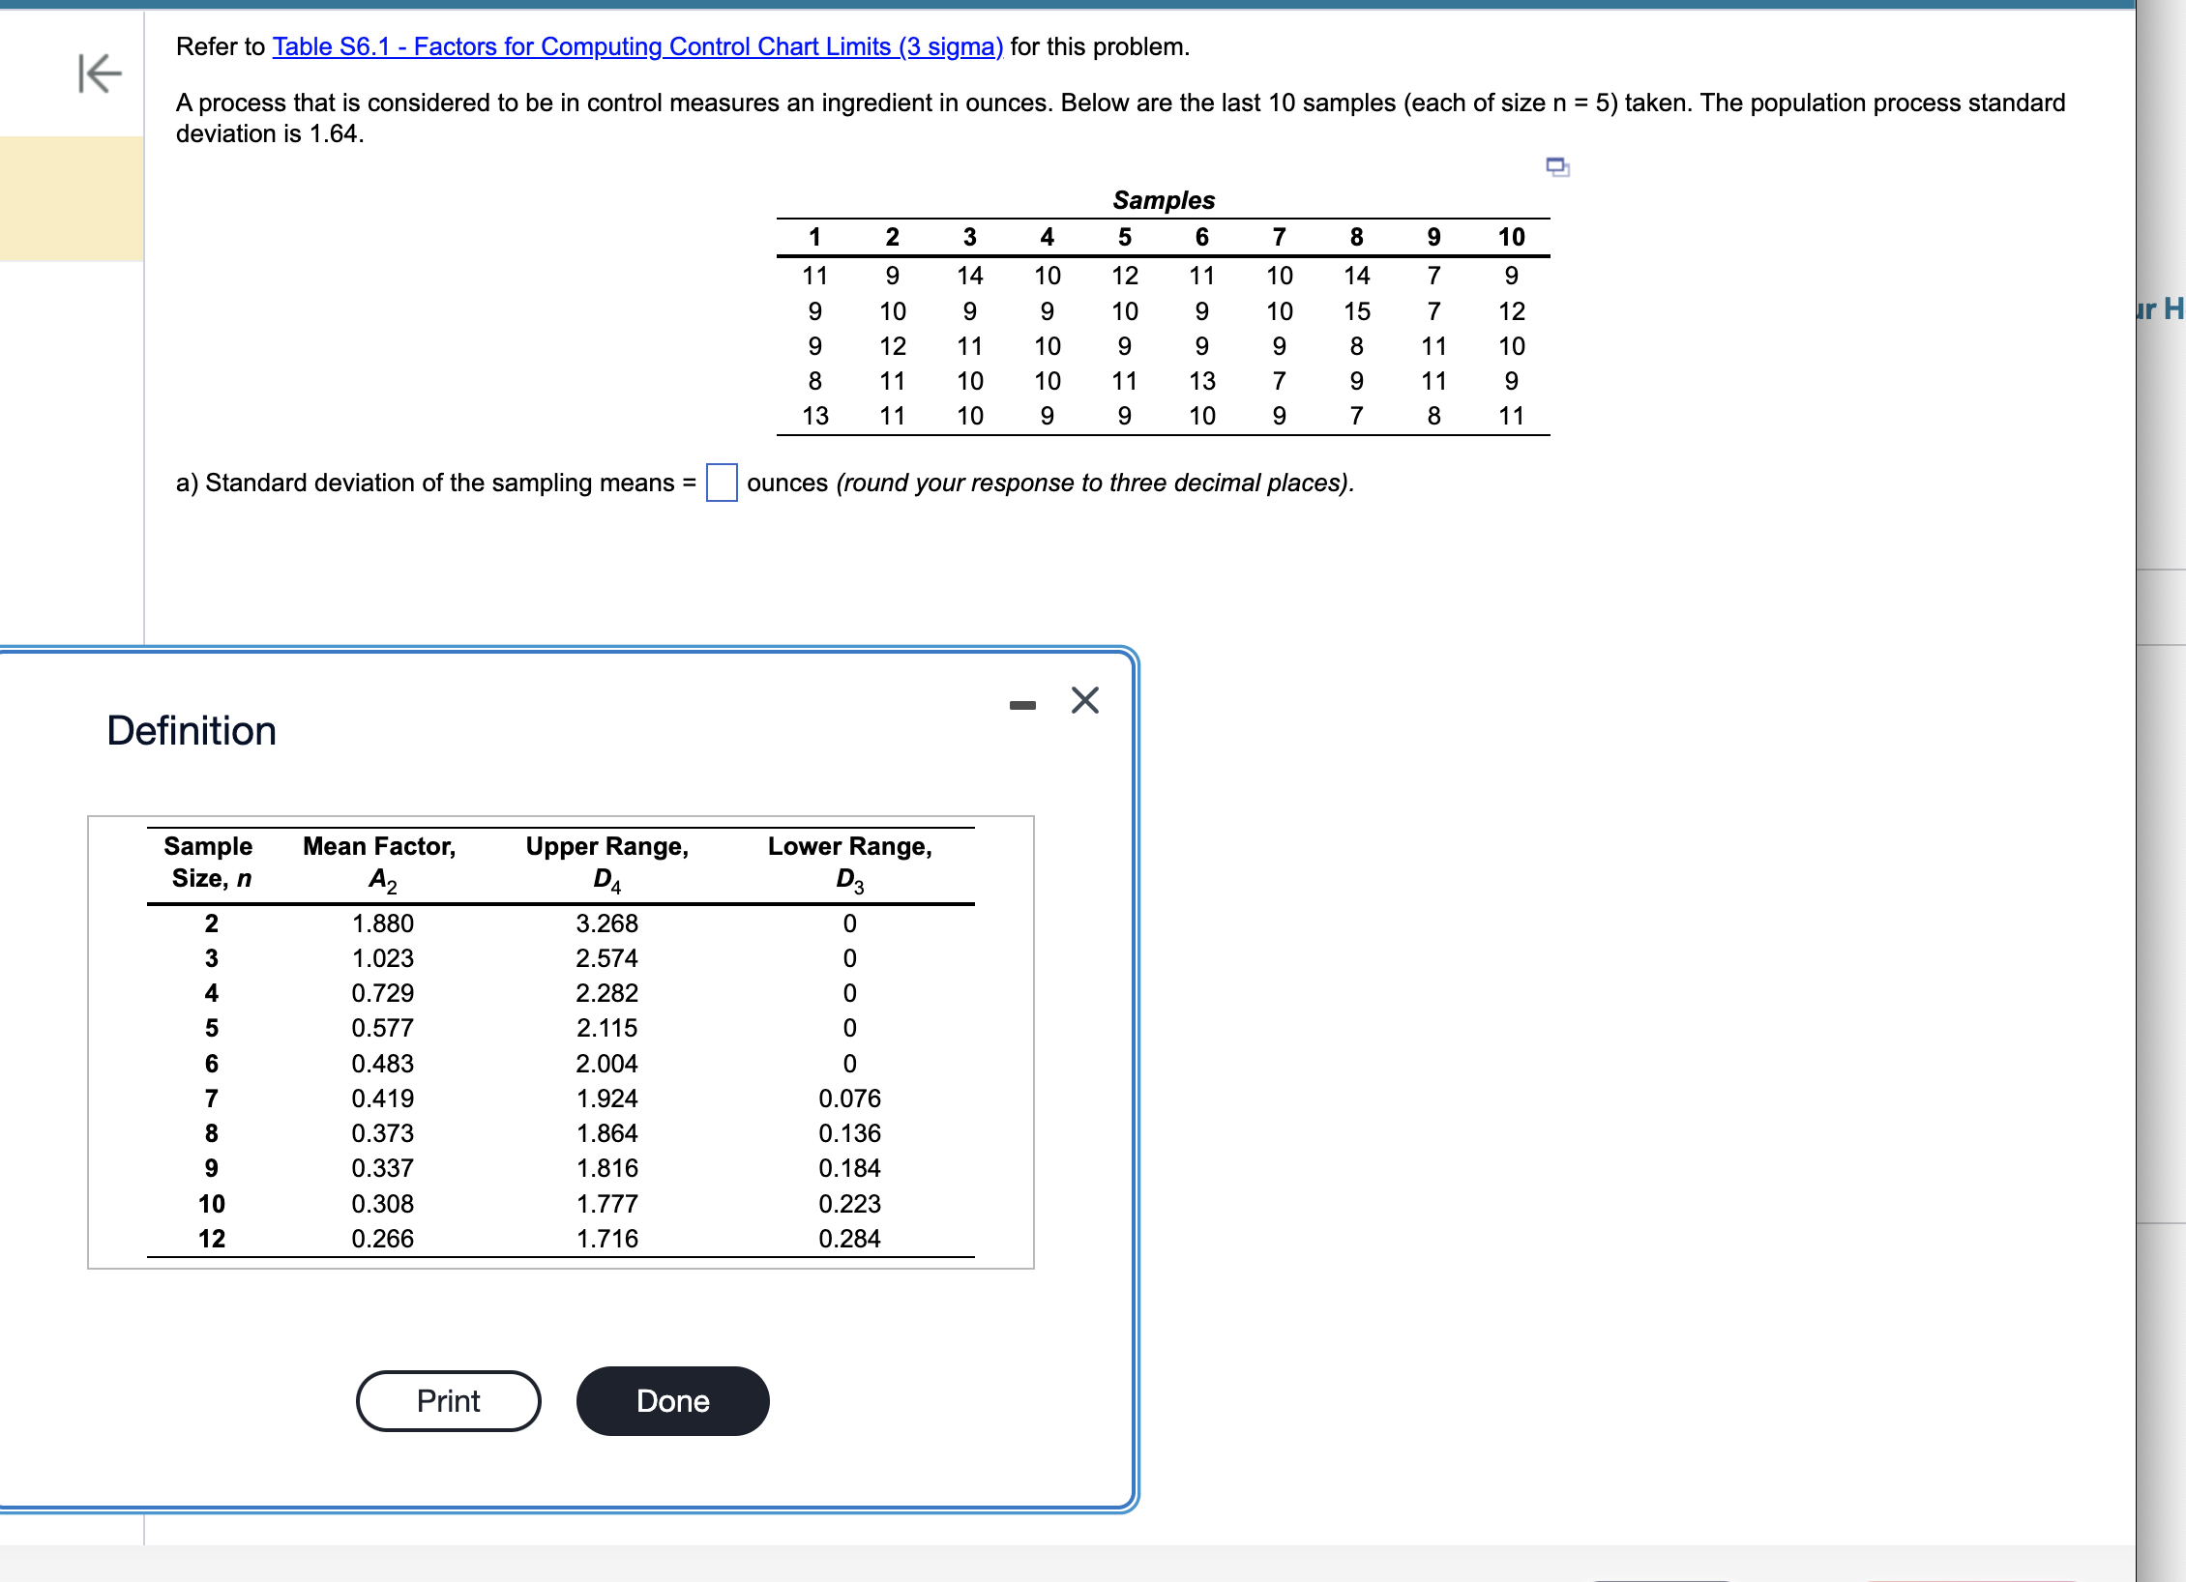This screenshot has width=2186, height=1582.
Task: Select sample size 5 row in factor table
Action: click(x=211, y=1027)
